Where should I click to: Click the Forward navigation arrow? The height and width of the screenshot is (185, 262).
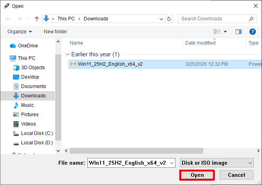coord(20,19)
